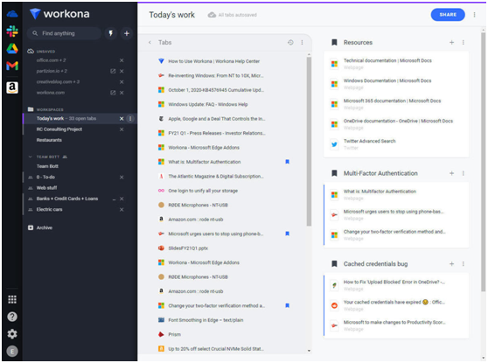Toggle the bookmark on What is: Multifactor Authentication tab

point(287,162)
